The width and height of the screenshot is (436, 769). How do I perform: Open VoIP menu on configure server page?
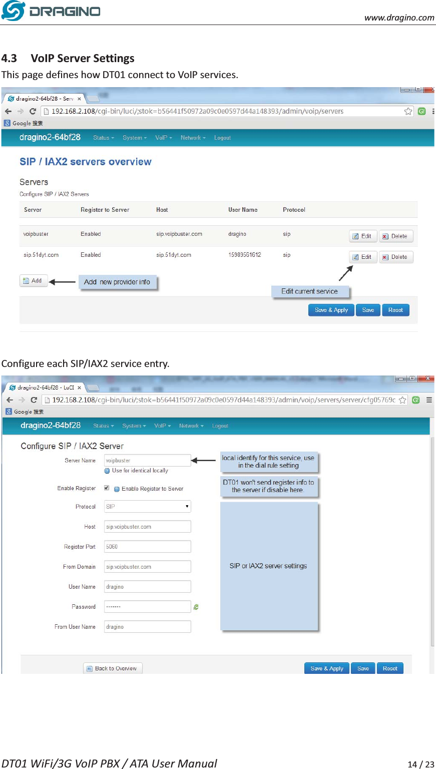tap(163, 426)
